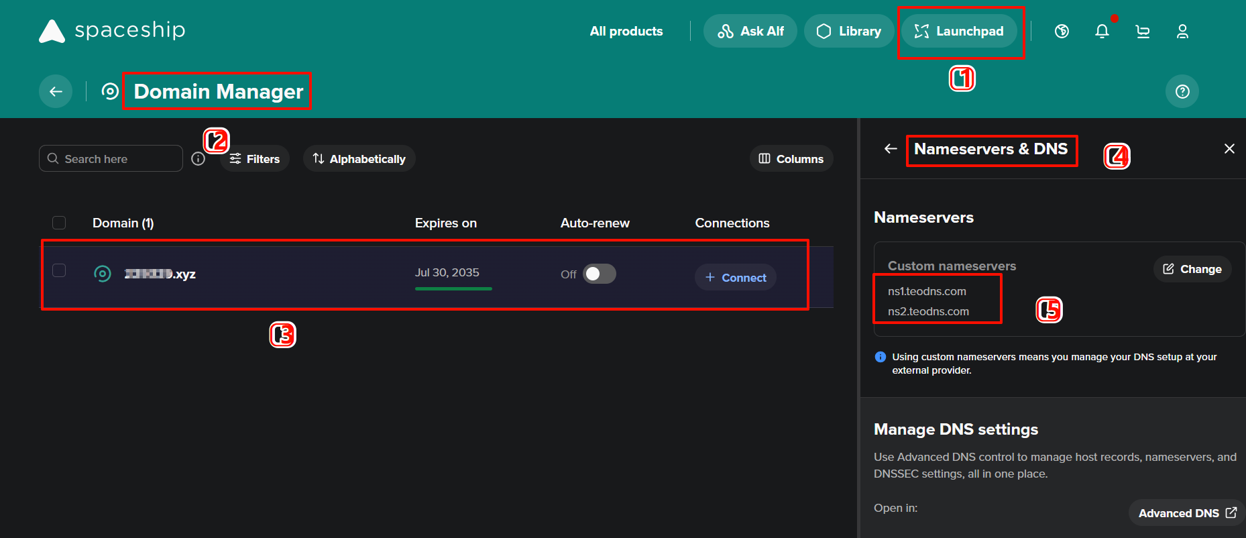Viewport: 1246px width, 538px height.
Task: Go back from Domain Manager
Action: 56,91
